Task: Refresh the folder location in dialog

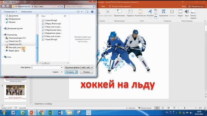Action: point(62,6)
